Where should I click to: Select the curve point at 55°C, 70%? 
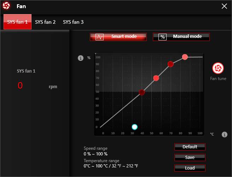click(x=156, y=78)
